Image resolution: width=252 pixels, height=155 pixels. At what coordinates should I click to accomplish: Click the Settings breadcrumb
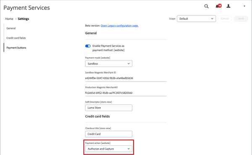pyautogui.click(x=23, y=19)
